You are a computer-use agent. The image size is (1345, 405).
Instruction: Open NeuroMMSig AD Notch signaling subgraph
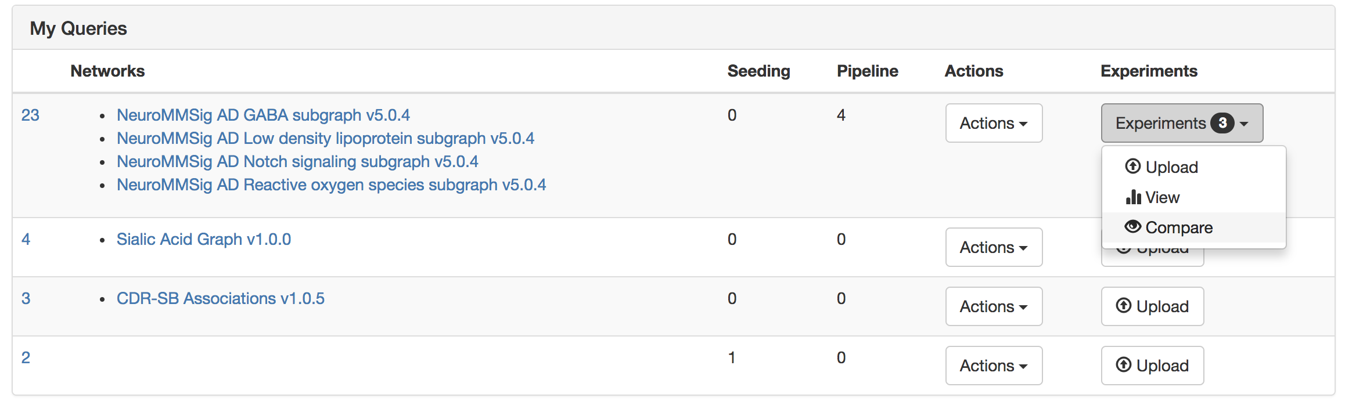click(297, 161)
